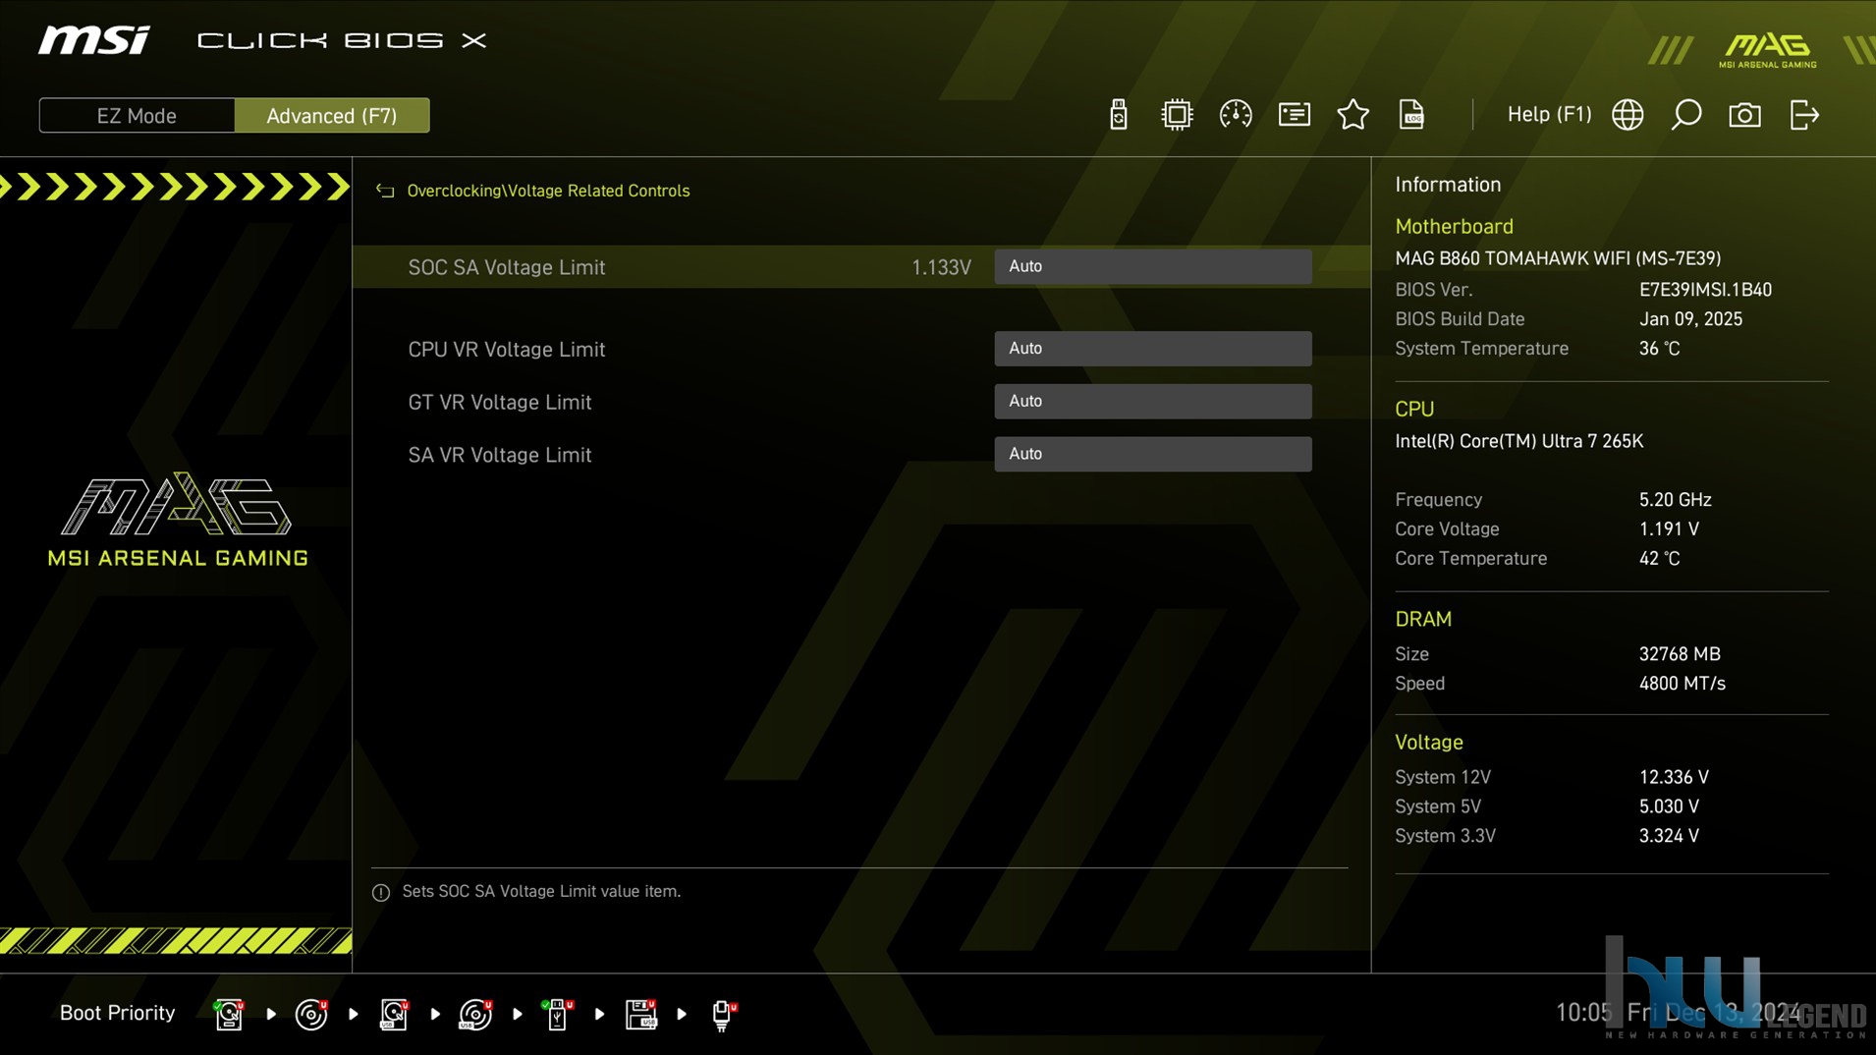Select the network cable boot device icon
This screenshot has height=1055, width=1876.
coord(723,1014)
